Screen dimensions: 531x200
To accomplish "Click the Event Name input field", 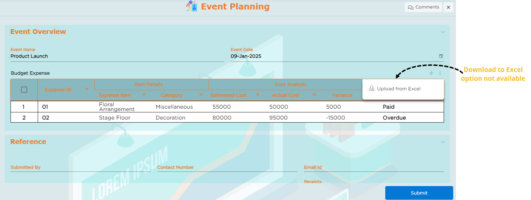I will coord(117,56).
